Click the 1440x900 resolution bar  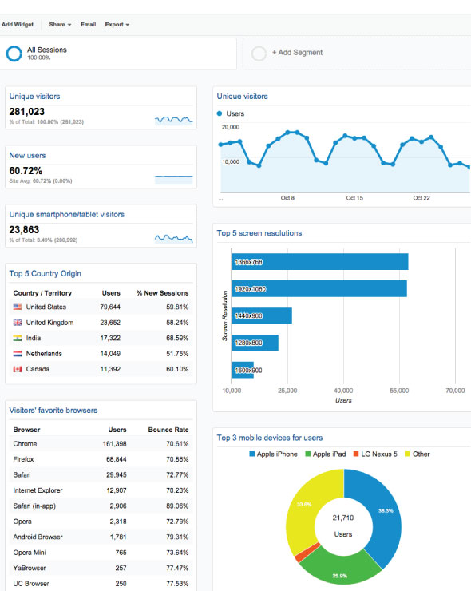[x=262, y=315]
